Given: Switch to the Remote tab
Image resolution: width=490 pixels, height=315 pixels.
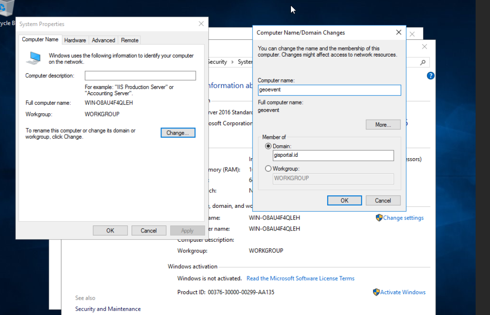Looking at the screenshot, I should point(129,40).
